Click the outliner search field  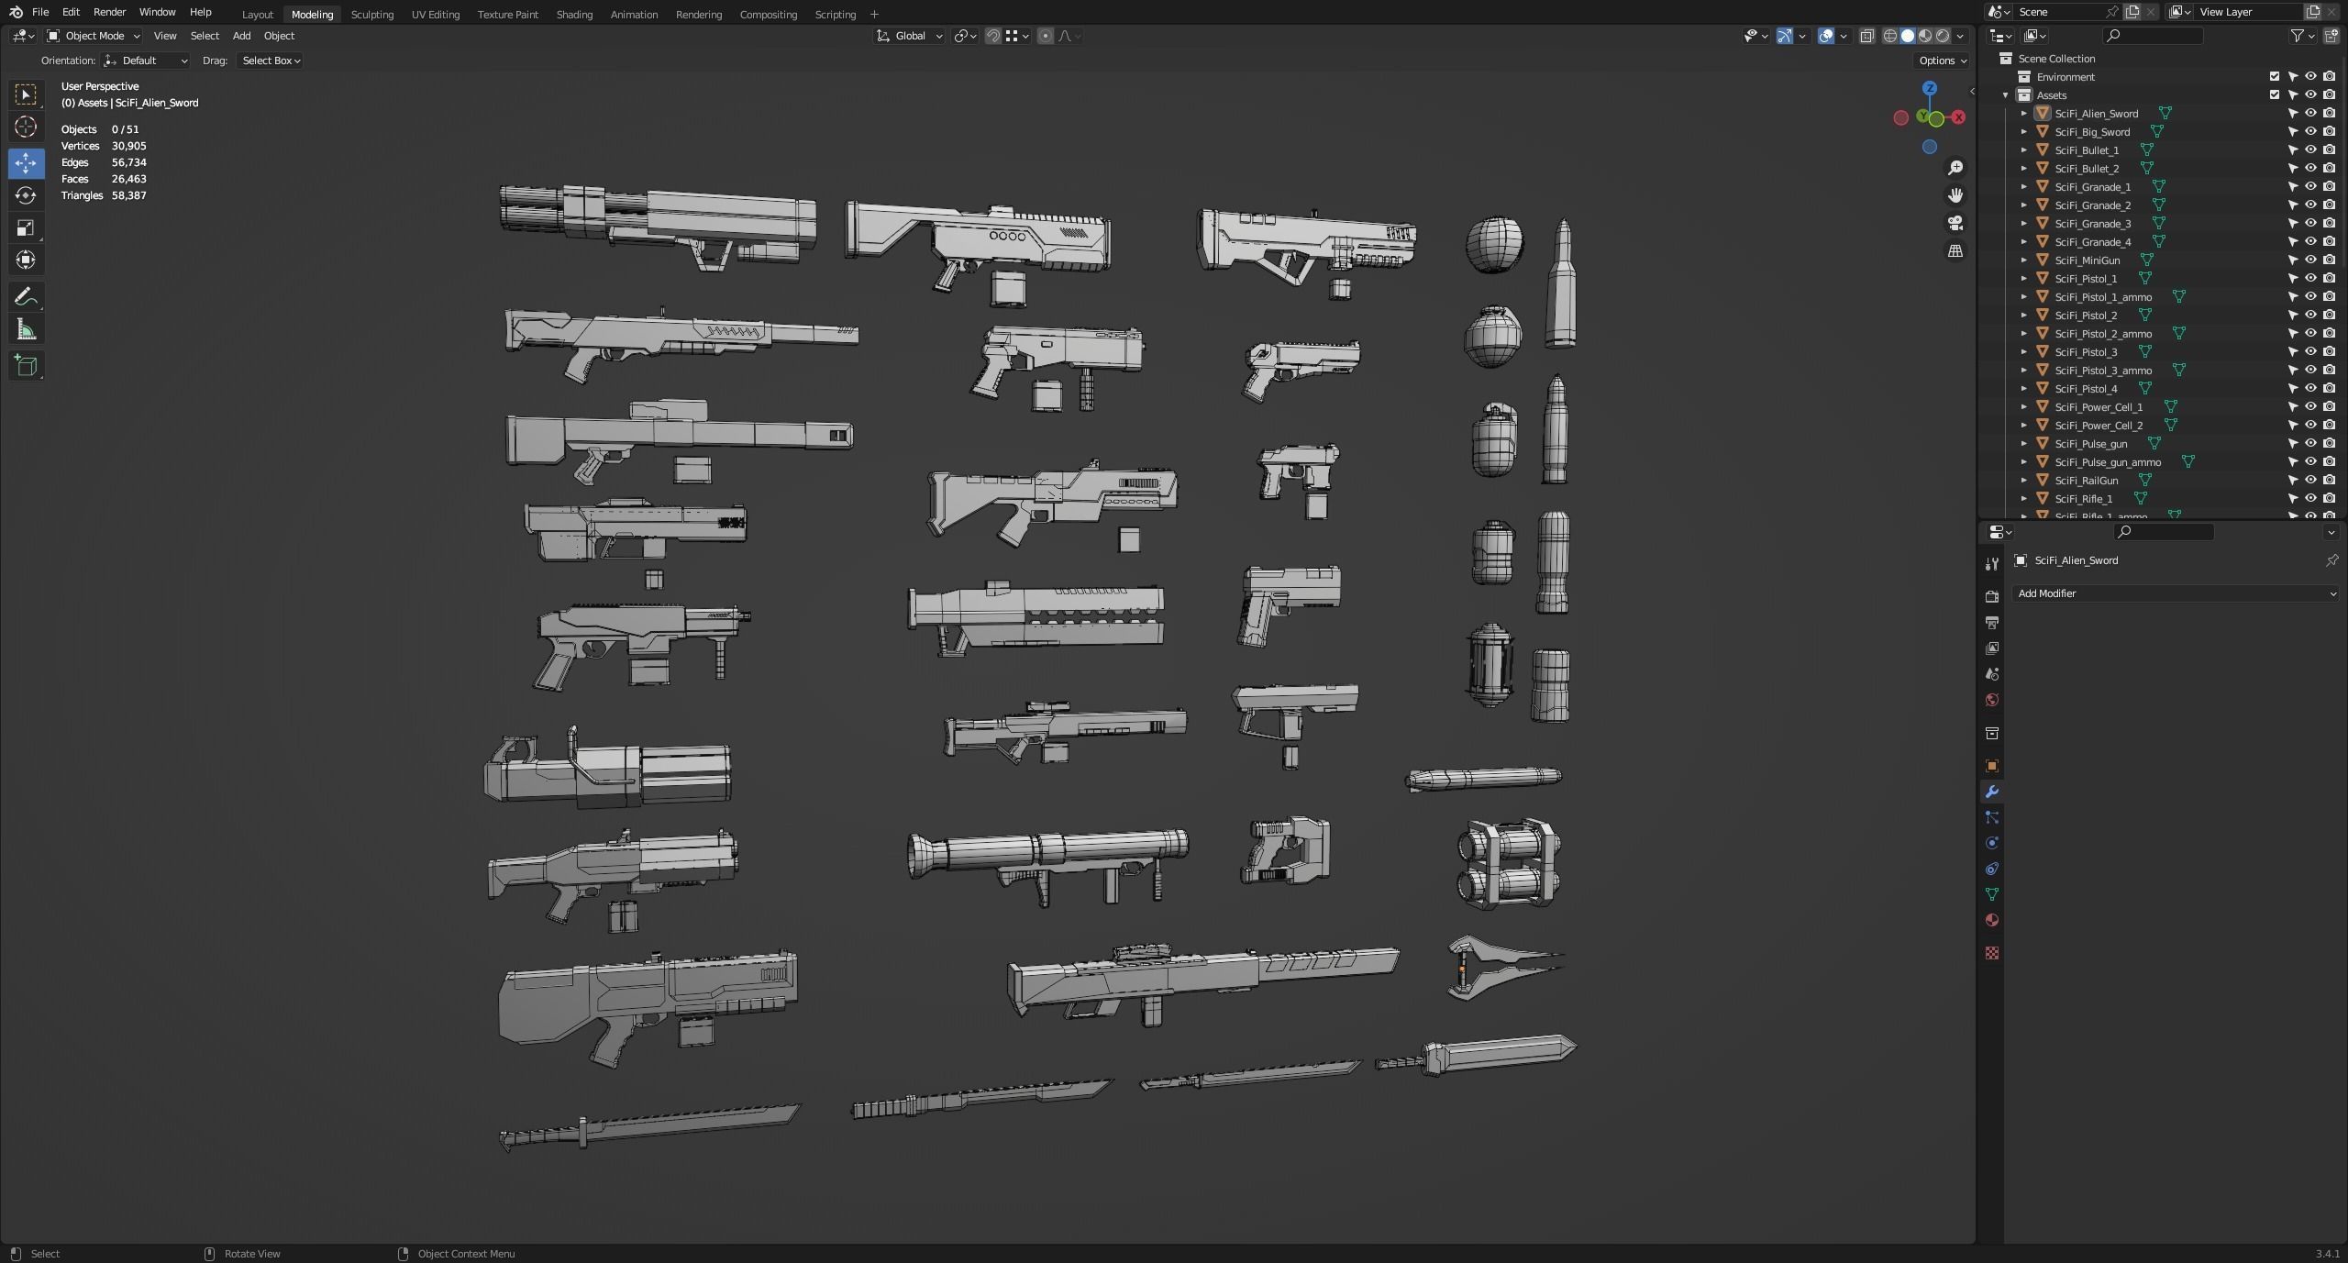[2153, 36]
